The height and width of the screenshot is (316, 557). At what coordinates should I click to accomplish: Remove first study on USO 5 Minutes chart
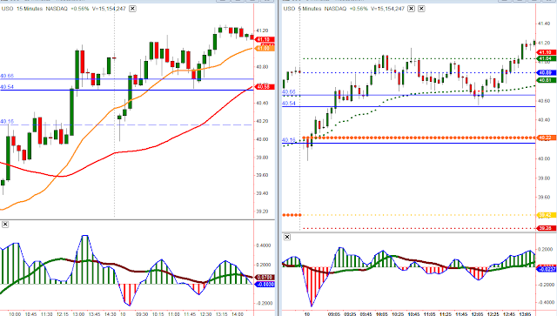coord(411,9)
